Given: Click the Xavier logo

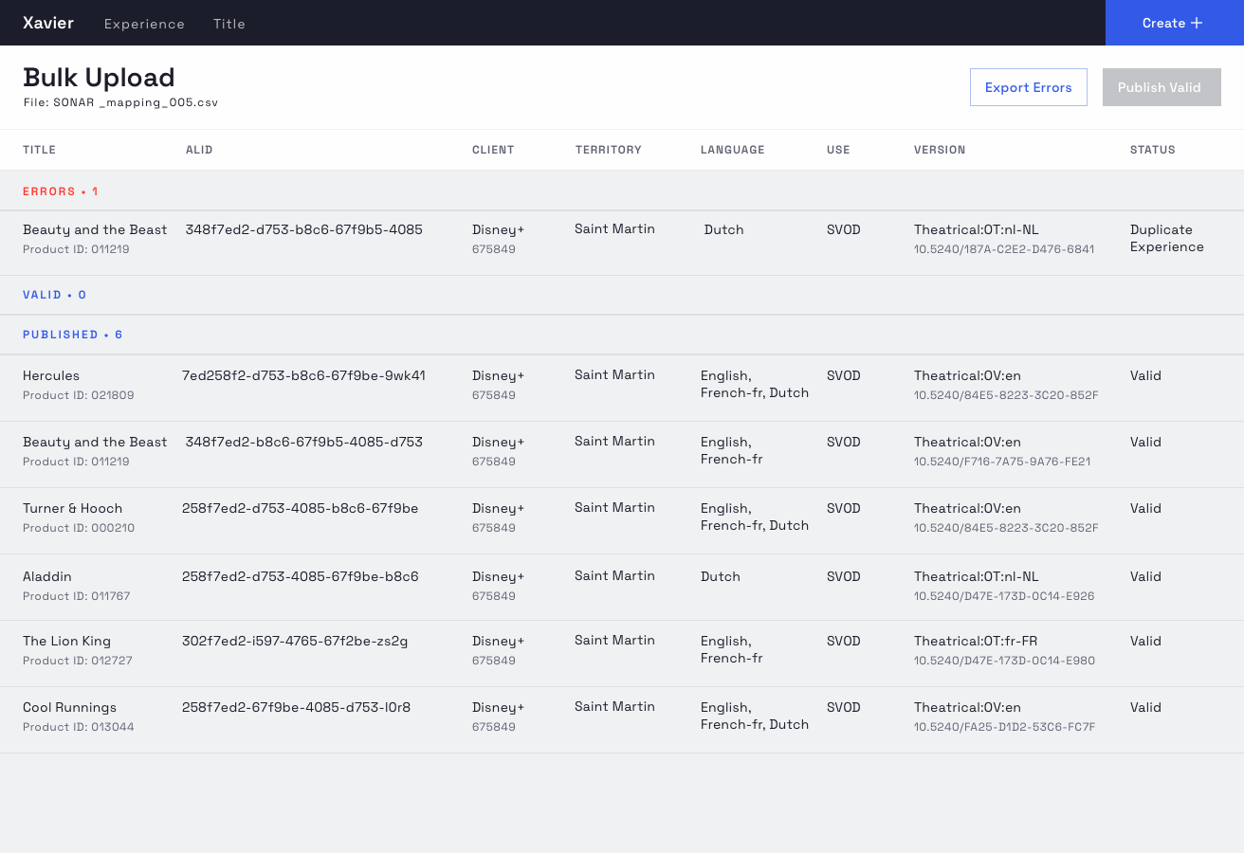Looking at the screenshot, I should [48, 23].
